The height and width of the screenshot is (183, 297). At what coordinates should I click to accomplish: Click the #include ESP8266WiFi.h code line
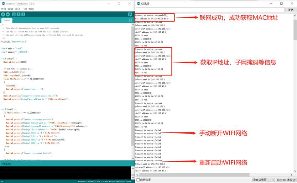14,42
